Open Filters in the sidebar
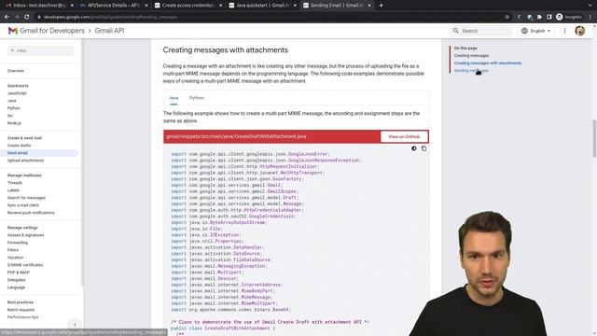This screenshot has width=597, height=336. (13, 250)
